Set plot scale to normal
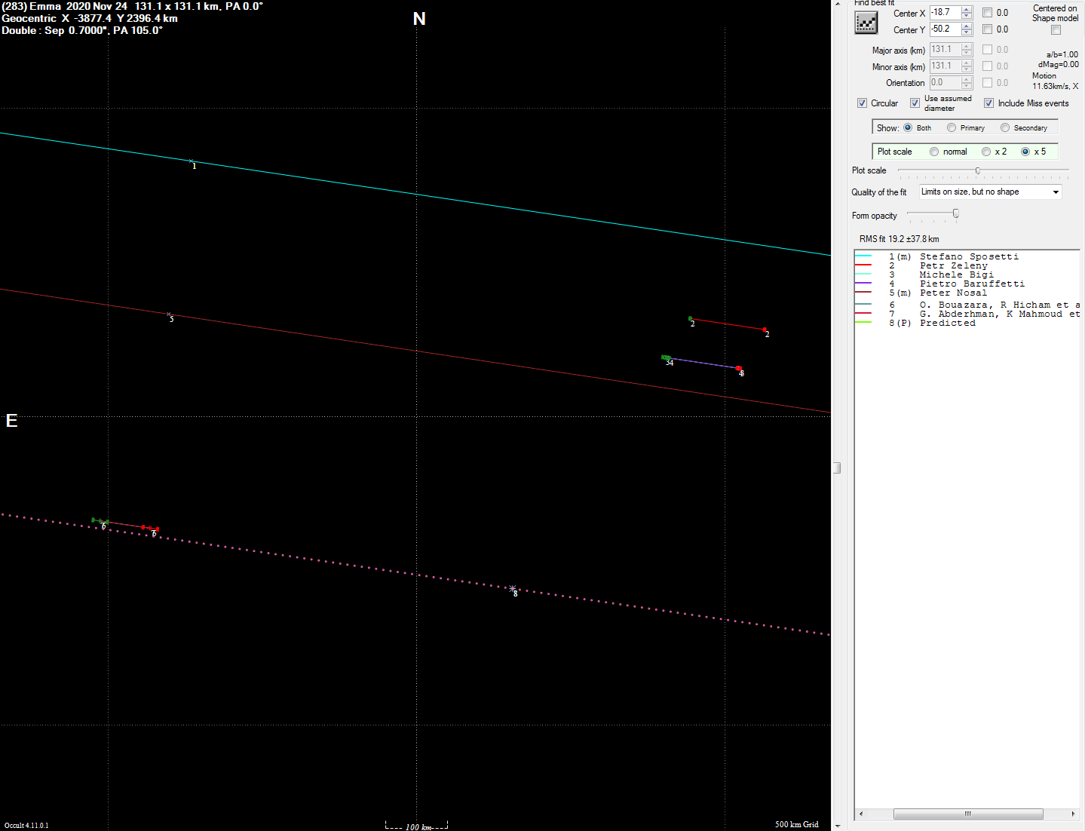This screenshot has height=831, width=1085. tap(934, 152)
